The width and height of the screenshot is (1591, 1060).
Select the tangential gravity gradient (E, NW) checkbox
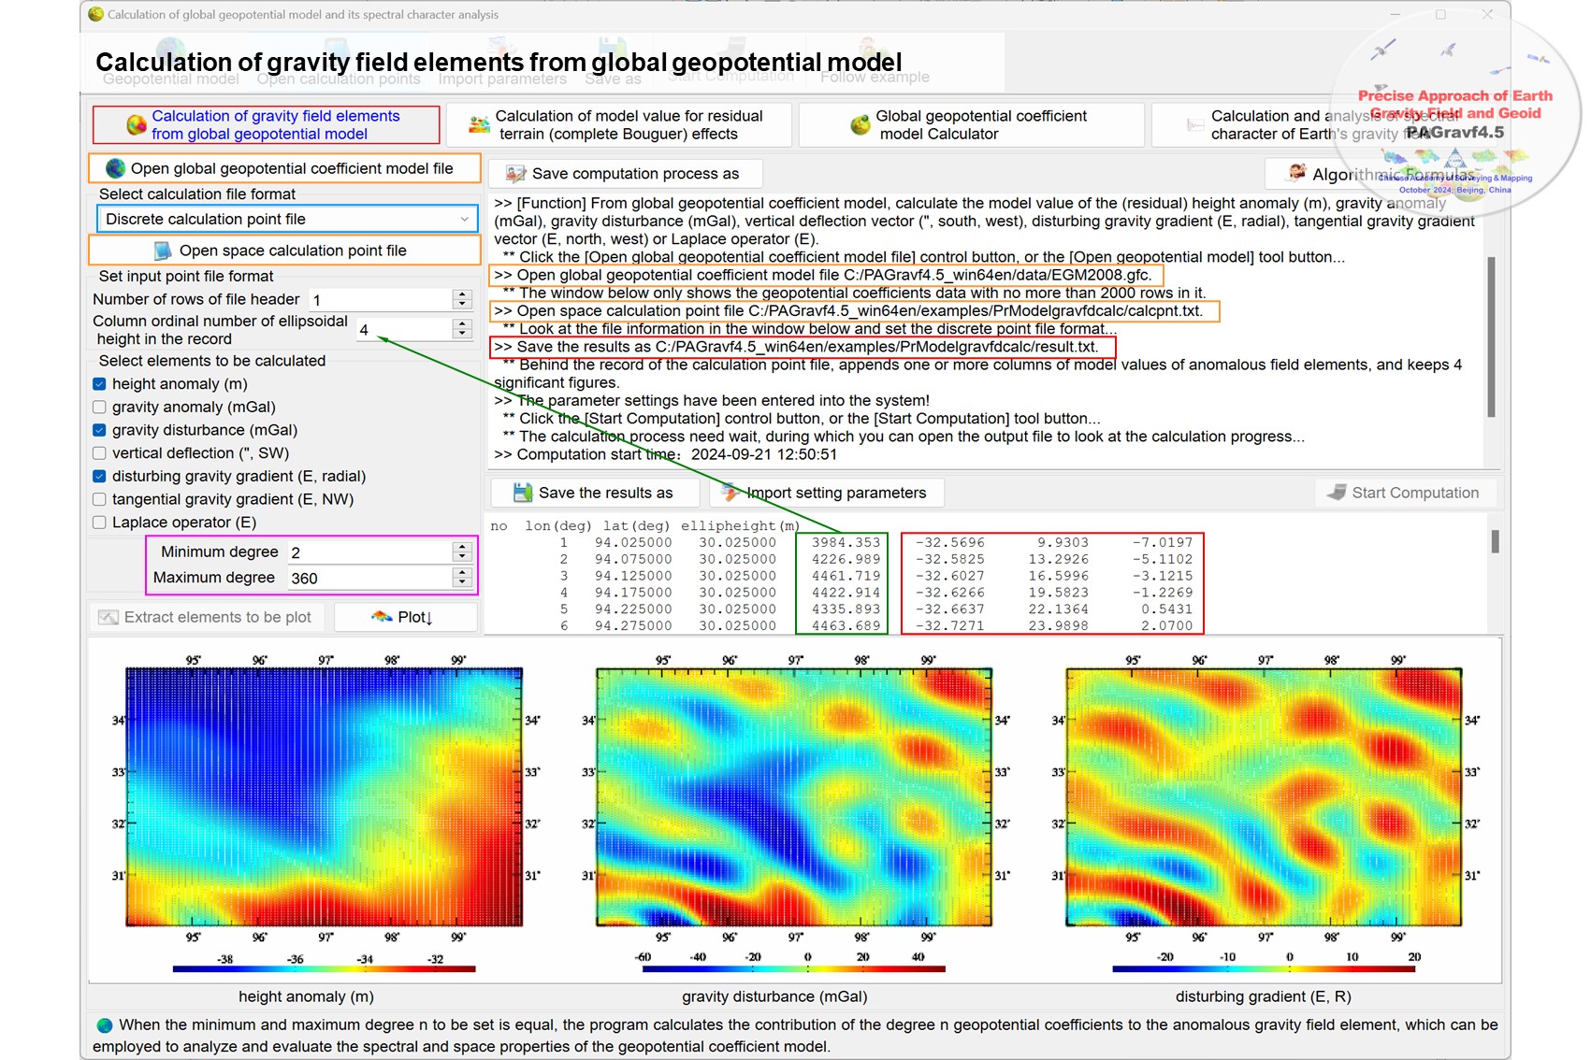tap(99, 499)
